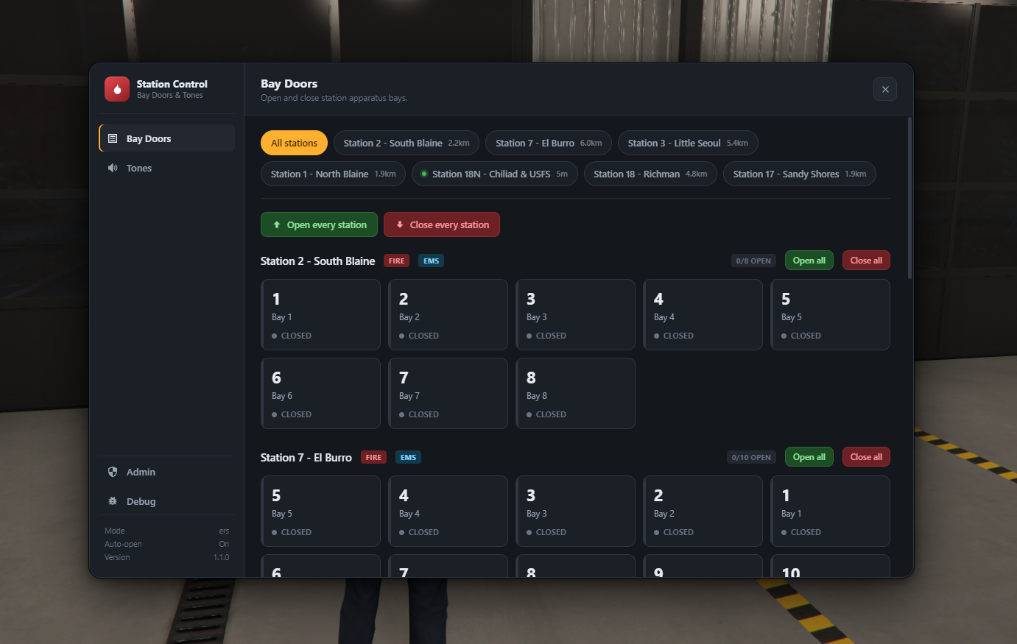The image size is (1017, 644).
Task: Click the Tones speaker icon
Action: pos(113,168)
